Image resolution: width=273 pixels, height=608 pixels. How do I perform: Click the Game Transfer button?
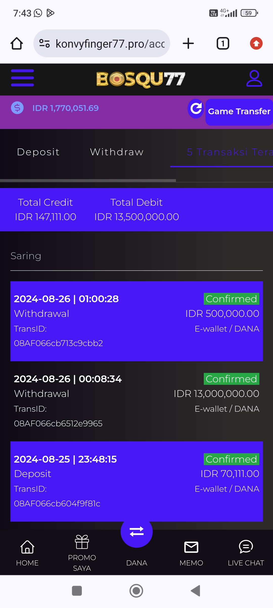tap(239, 112)
